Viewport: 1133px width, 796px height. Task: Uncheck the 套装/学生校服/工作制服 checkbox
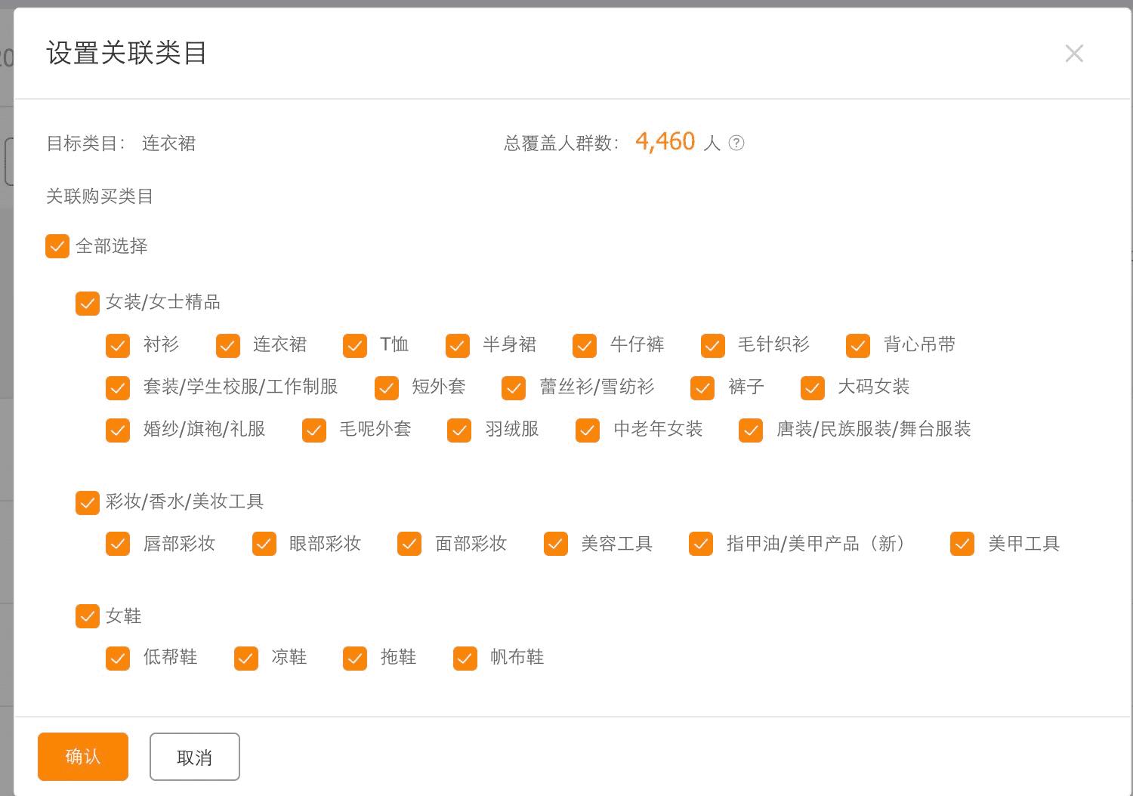click(x=117, y=387)
